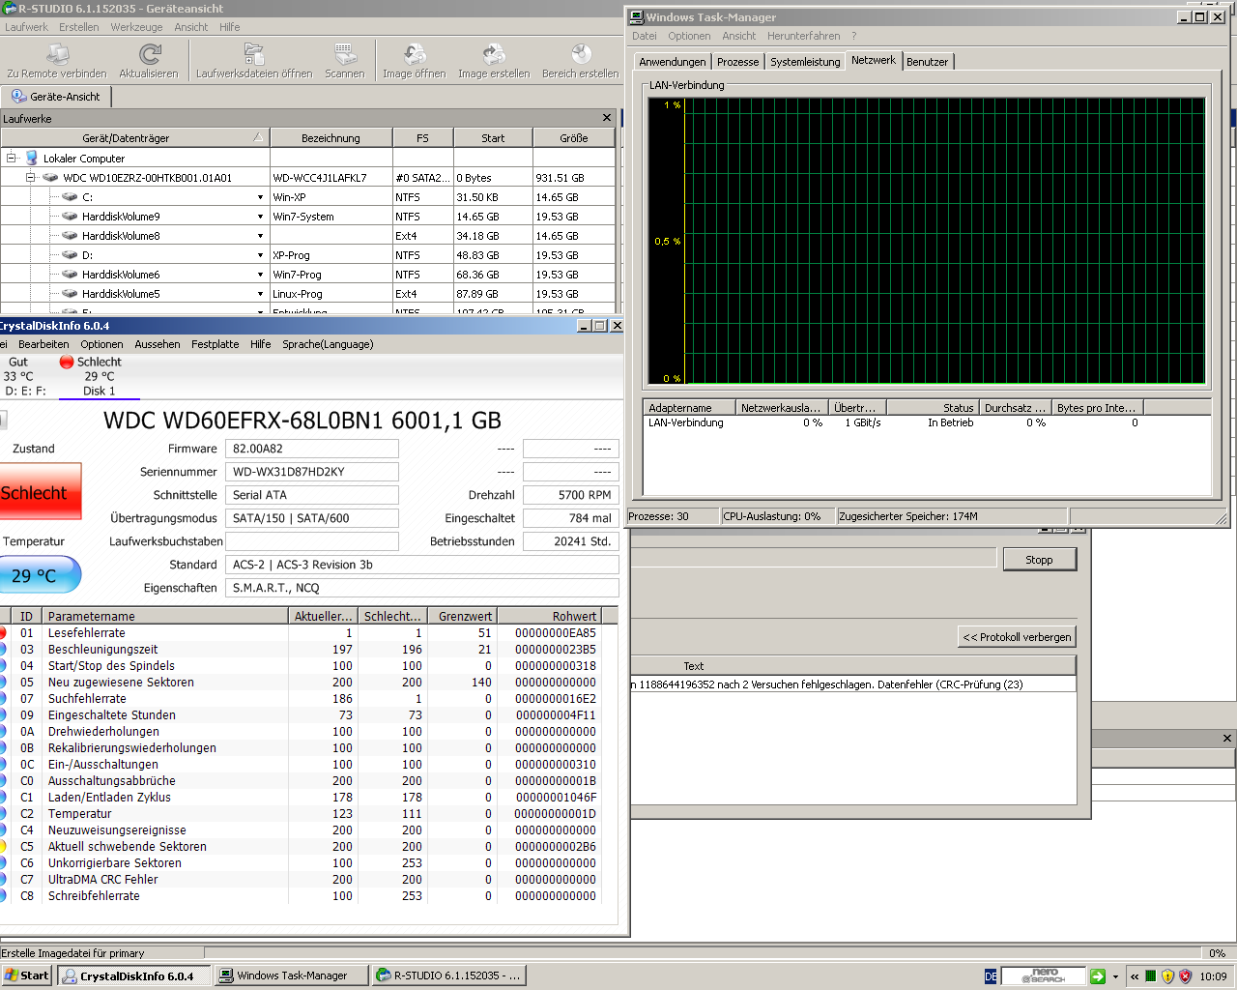This screenshot has width=1237, height=990.
Task: Click the Protokoll verbergen button
Action: pos(1017,637)
